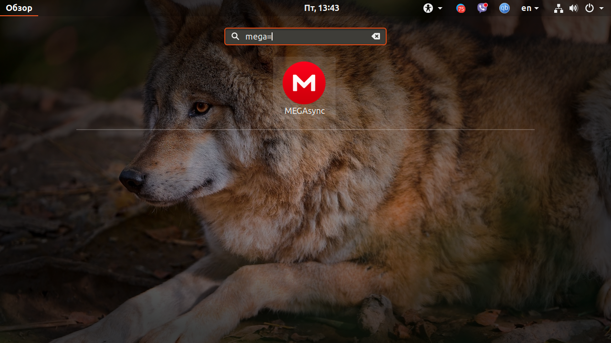Viewport: 611px width, 343px height.
Task: Expand the accessibility menu arrow
Action: tap(440, 8)
